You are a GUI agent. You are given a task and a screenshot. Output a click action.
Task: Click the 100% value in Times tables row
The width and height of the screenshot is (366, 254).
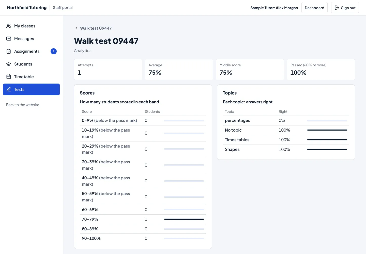click(x=284, y=140)
